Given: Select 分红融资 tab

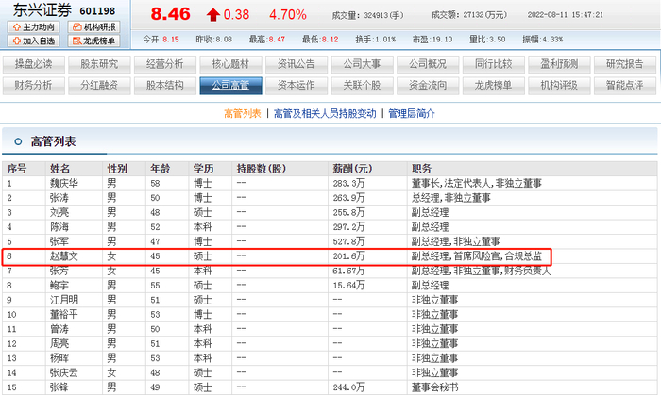Looking at the screenshot, I should coord(99,86).
